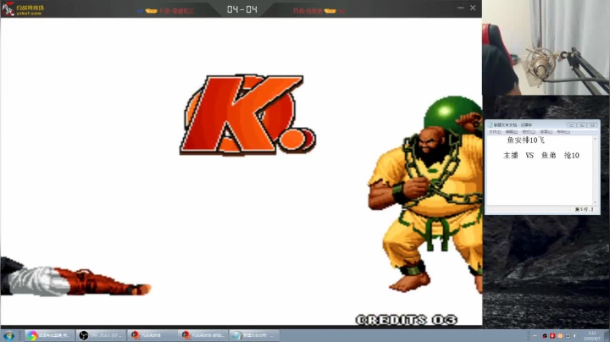Open the Windows Start menu orb
Screen dimensions: 610x342
(x=8, y=335)
